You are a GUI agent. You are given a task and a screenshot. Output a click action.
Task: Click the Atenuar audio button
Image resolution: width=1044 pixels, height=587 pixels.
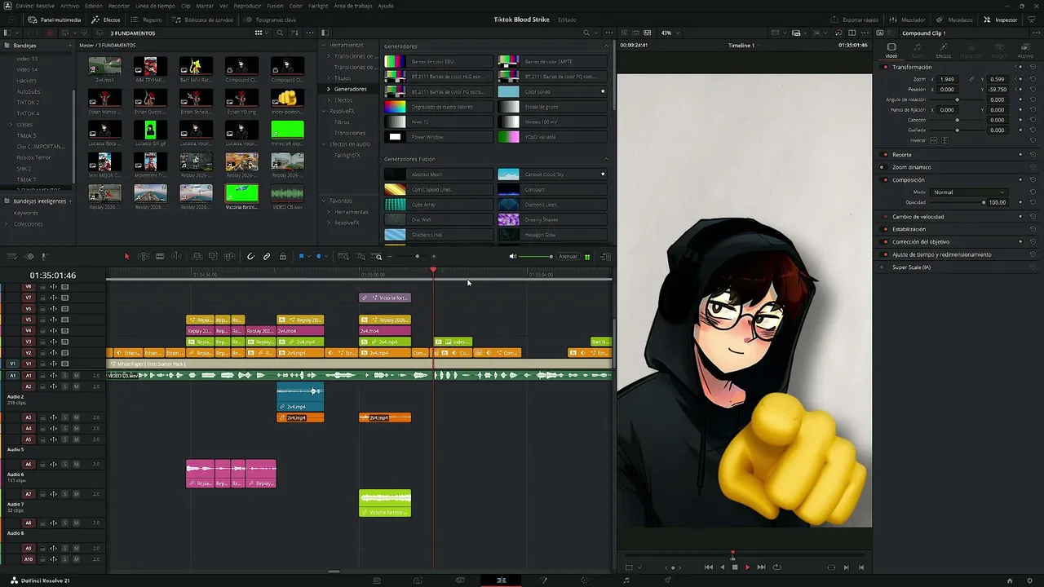coord(568,257)
